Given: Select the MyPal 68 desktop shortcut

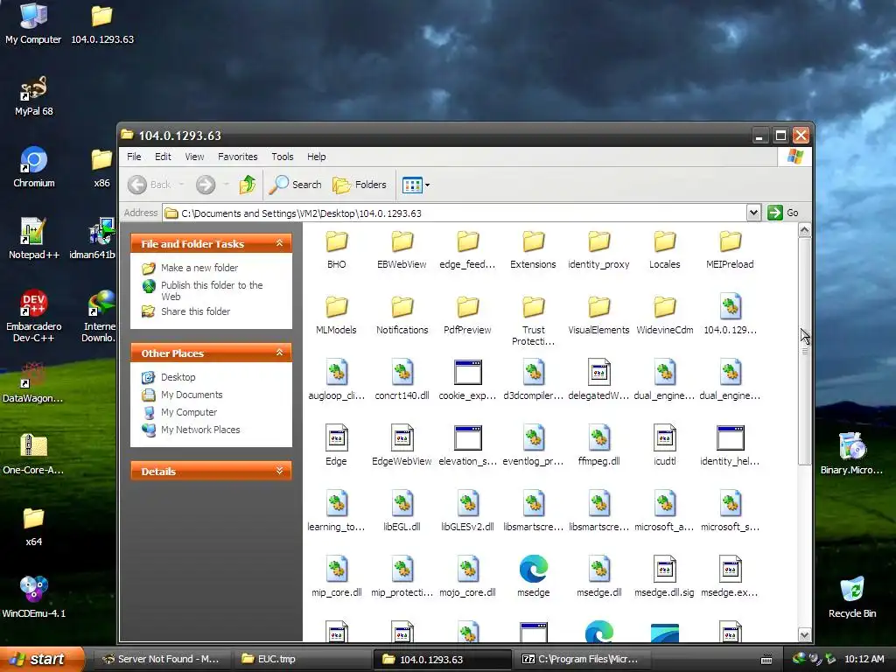Looking at the screenshot, I should pos(34,95).
